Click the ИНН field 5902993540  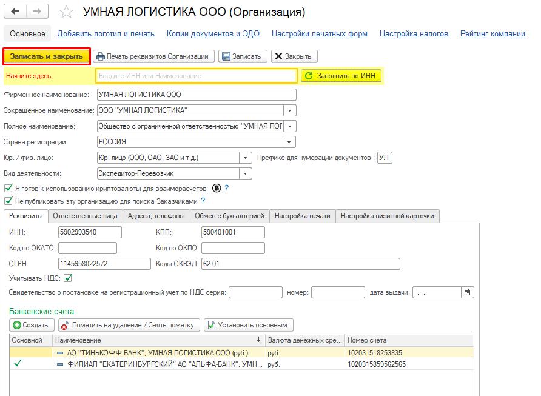(90, 232)
